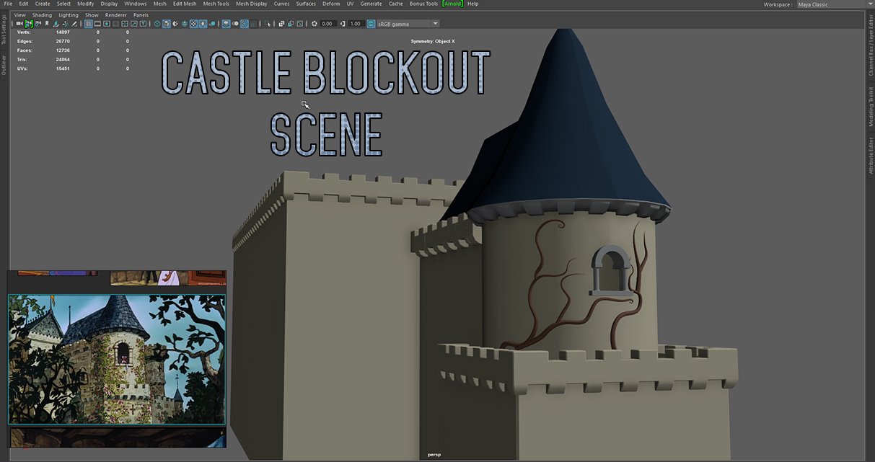Screen dimensions: 875x462
Task: Open the Modeling Toolkit side tab
Action: pos(871,105)
